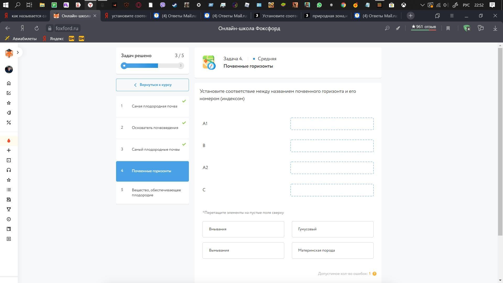Open new browser tab with plus
Screen dimensions: 503x283
click(x=411, y=16)
